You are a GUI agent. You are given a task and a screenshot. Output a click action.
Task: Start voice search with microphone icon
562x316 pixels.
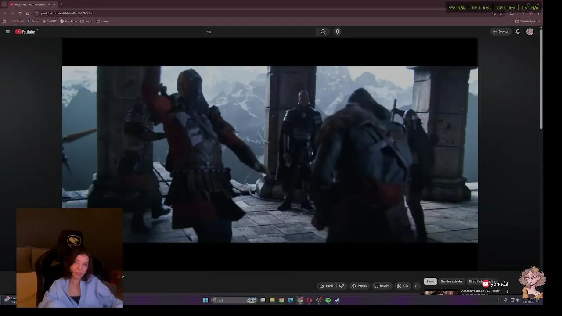pos(337,32)
